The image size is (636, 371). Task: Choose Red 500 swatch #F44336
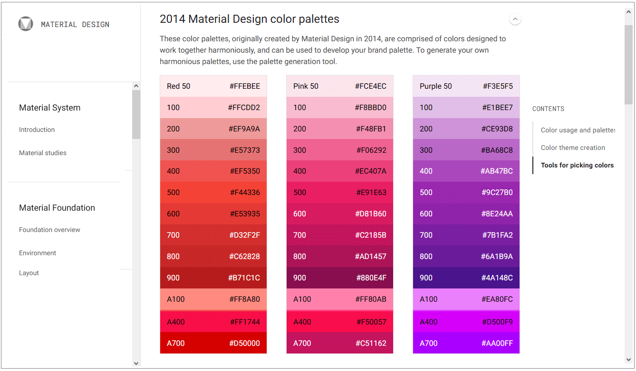(213, 192)
